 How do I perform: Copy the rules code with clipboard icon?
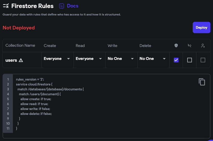tap(202, 82)
